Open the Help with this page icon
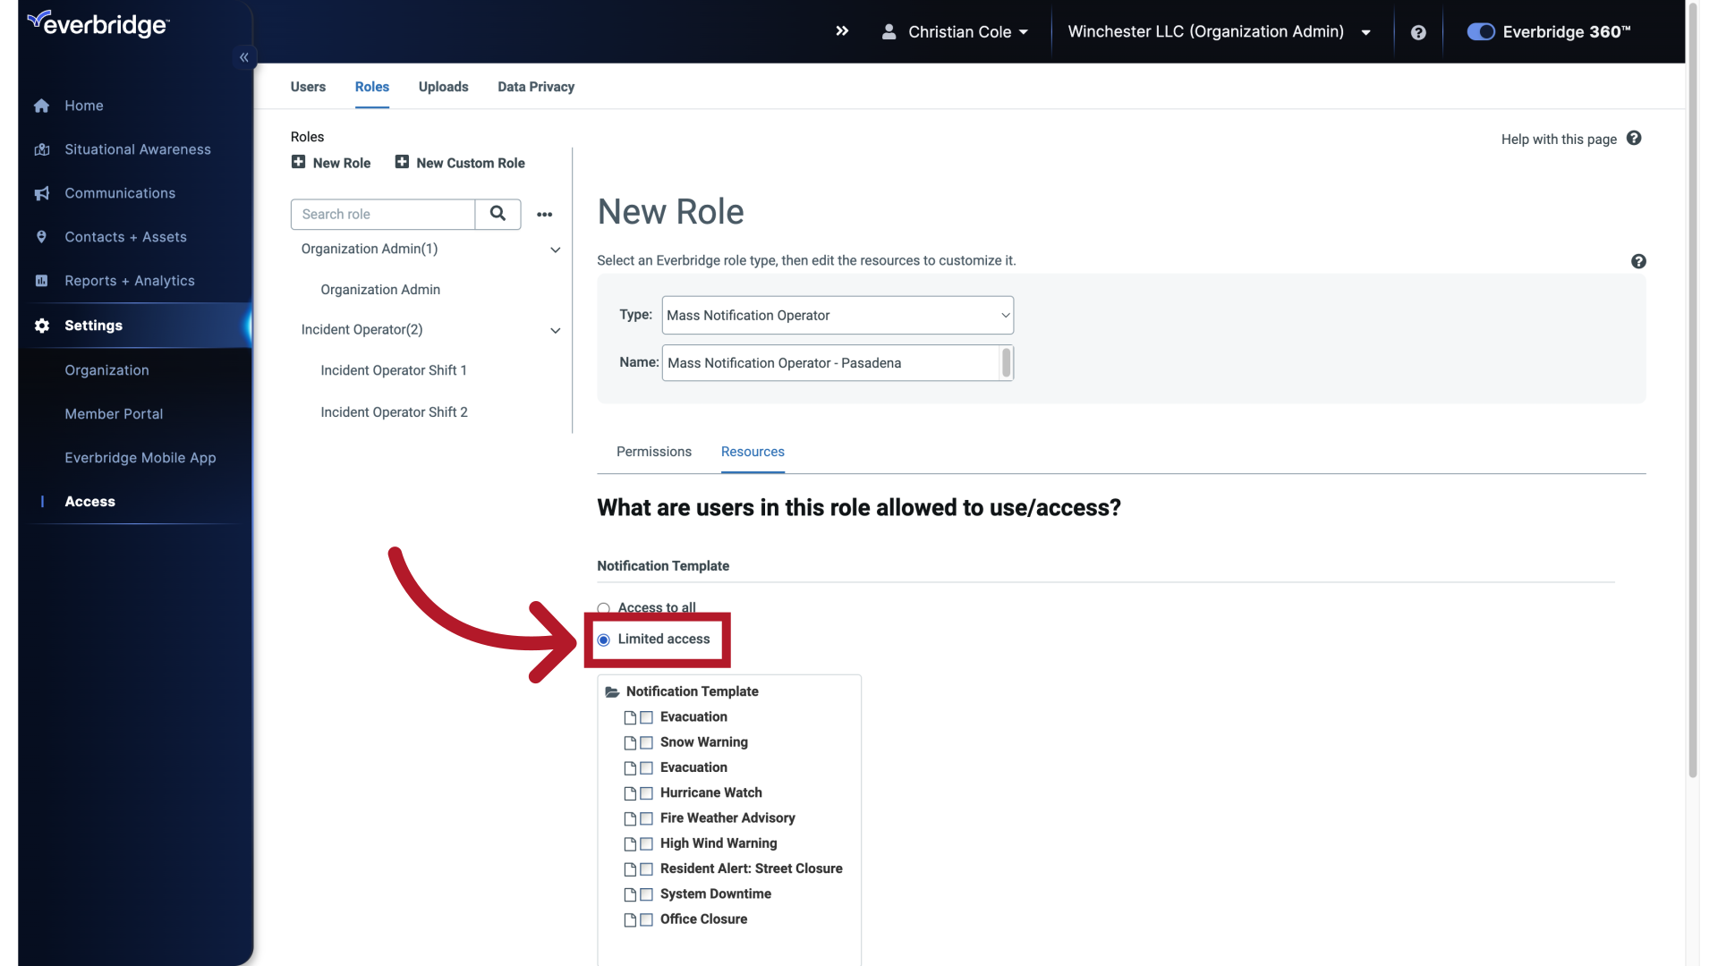This screenshot has height=966, width=1718. 1635,139
